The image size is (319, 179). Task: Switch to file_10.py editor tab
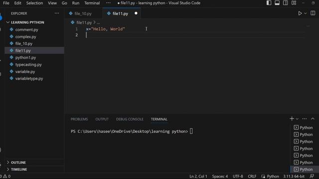pos(83,13)
